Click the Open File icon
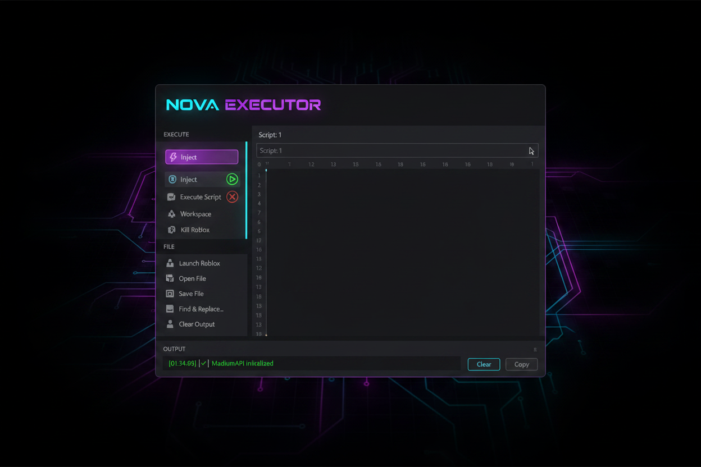Viewport: 701px width, 467px height. 170,278
